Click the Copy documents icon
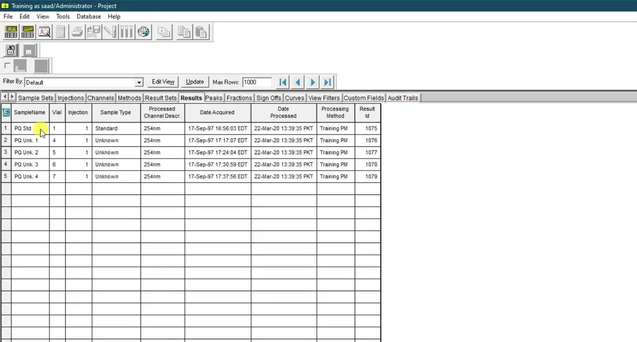The image size is (637, 342). (184, 32)
